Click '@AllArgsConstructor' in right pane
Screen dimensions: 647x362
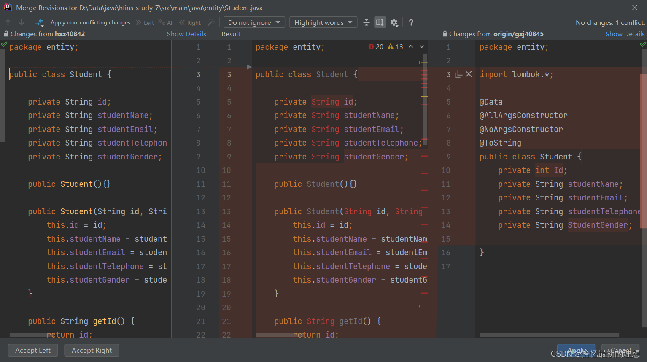(x=523, y=115)
